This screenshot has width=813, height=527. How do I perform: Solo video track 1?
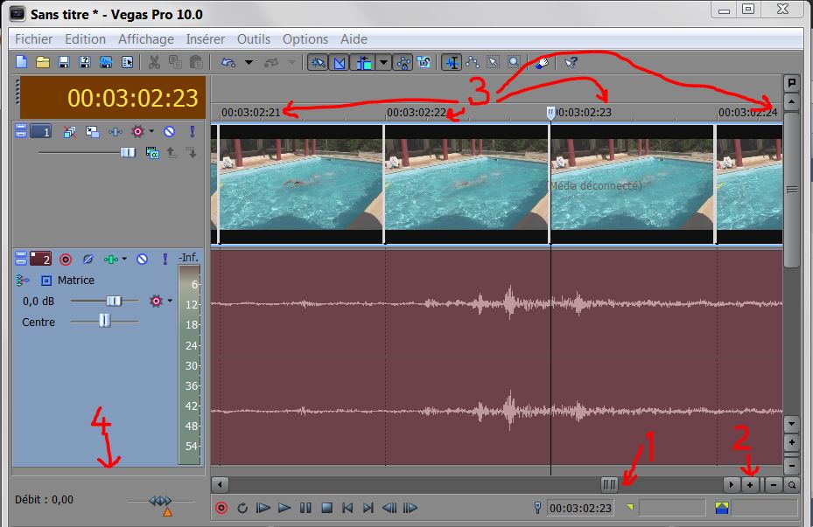click(x=192, y=132)
